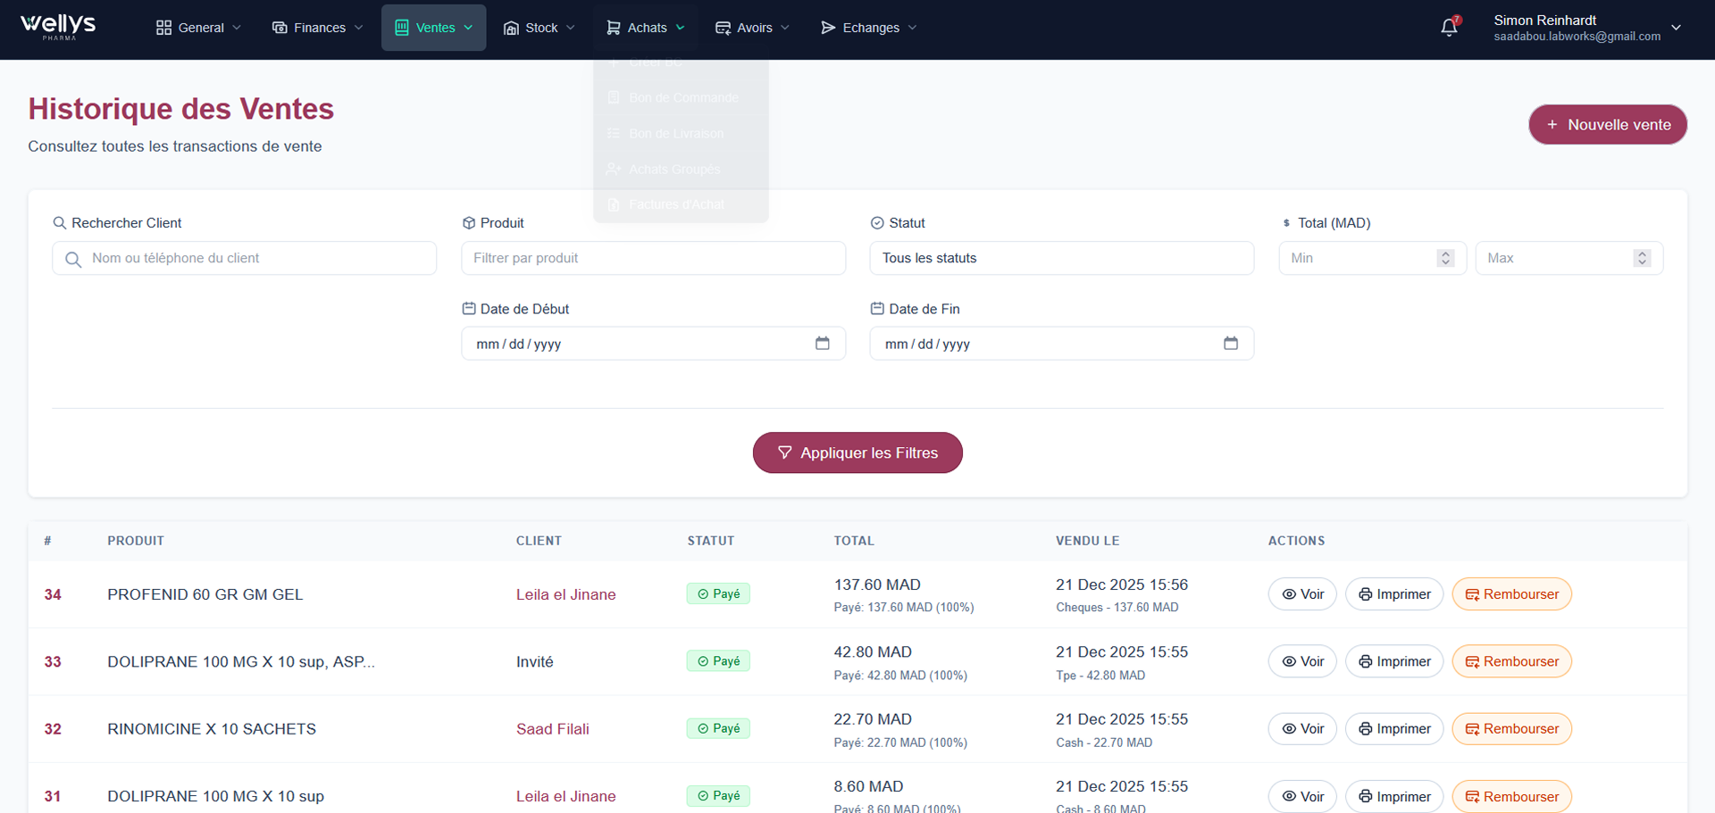
Task: Click the Nouvelle vente button
Action: [1607, 125]
